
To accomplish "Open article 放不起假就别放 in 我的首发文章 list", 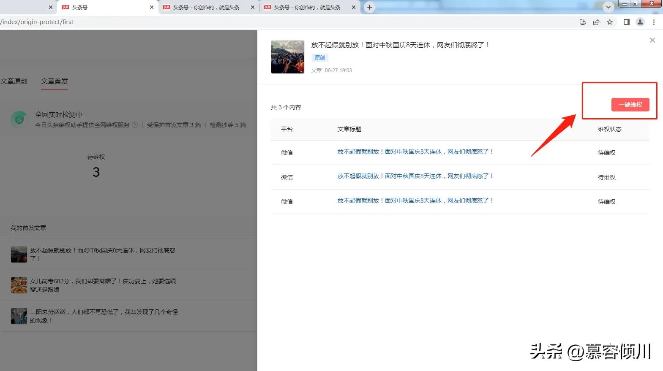I will point(103,255).
